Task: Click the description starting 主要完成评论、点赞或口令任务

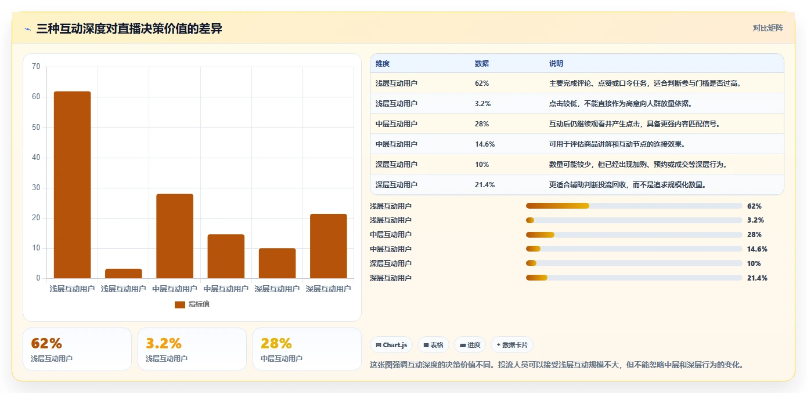Action: click(645, 83)
